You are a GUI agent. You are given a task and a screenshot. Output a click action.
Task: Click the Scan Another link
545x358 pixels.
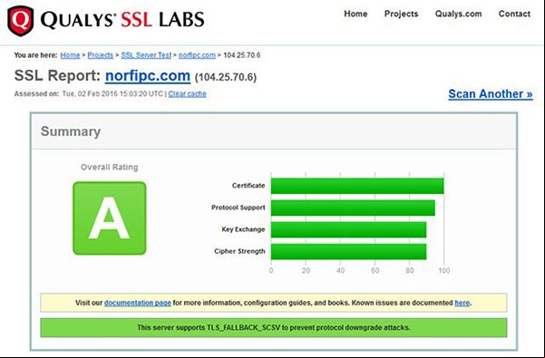[491, 93]
